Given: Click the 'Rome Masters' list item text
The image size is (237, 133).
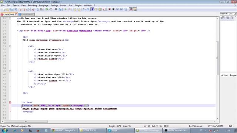Looking at the screenshot, I should click(x=47, y=49).
